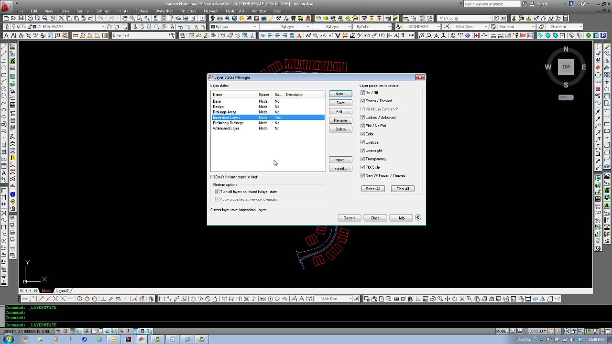This screenshot has height=344, width=612.
Task: Toggle the Transparency checkbox
Action: [362, 159]
